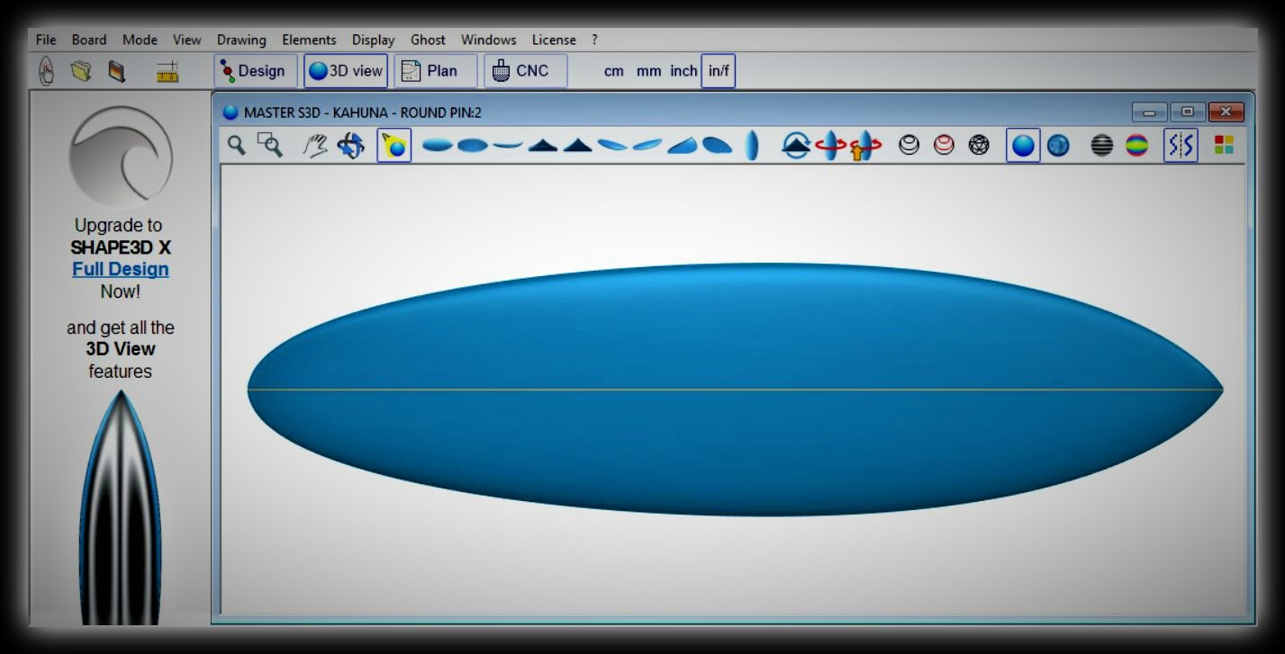Select the side rocker profile view

click(x=508, y=145)
